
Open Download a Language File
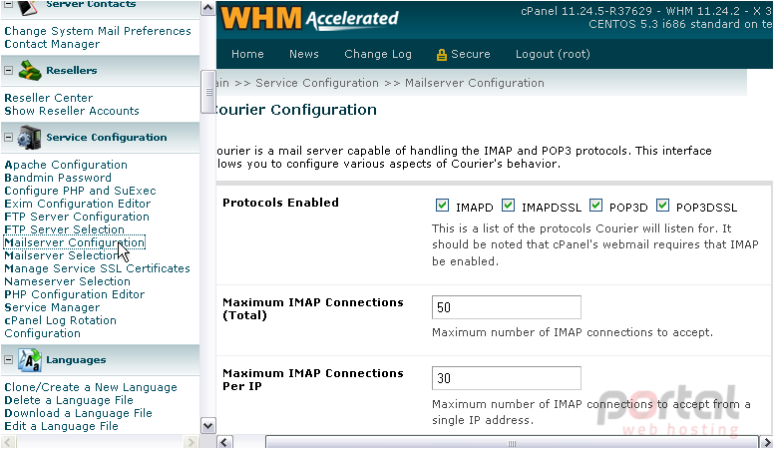(x=78, y=413)
